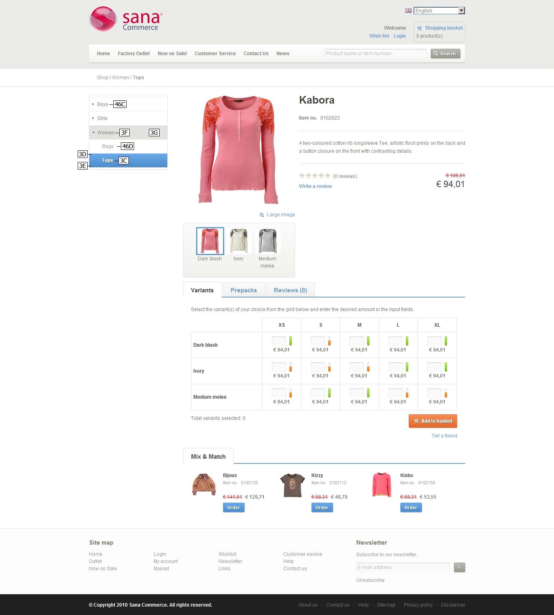Click the Write a review link
This screenshot has height=615, width=554.
pyautogui.click(x=315, y=186)
